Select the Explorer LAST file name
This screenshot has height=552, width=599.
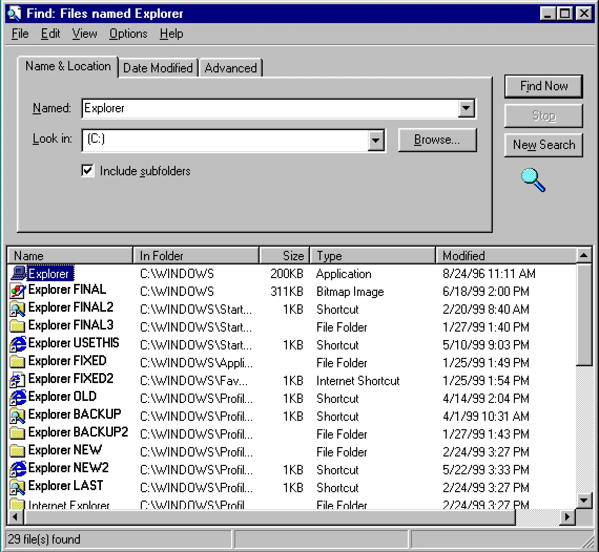click(66, 485)
